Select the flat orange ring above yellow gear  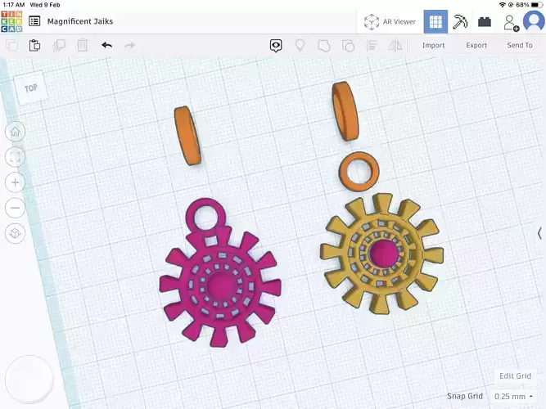click(359, 172)
